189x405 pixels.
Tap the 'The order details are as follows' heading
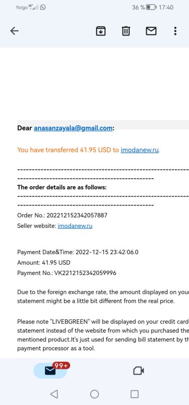tap(62, 187)
